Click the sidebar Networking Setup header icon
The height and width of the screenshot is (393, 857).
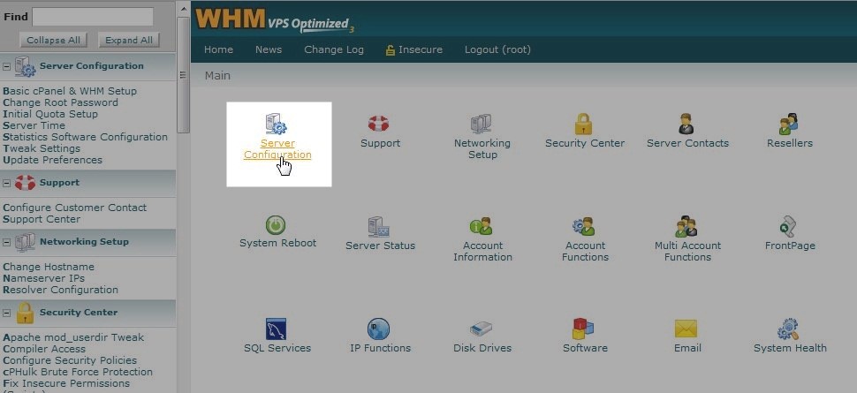tap(25, 242)
